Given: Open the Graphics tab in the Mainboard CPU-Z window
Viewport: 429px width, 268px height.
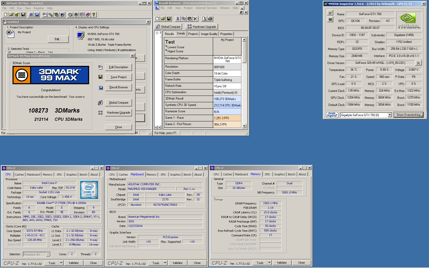Looking at the screenshot, I should click(175, 175).
